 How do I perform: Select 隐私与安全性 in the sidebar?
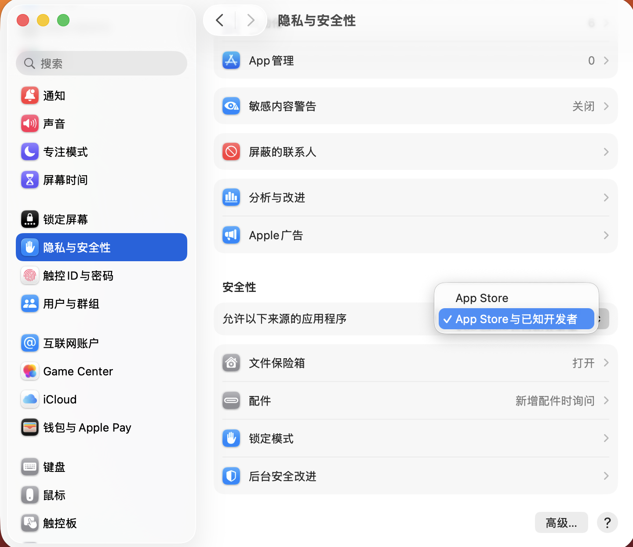(x=102, y=247)
